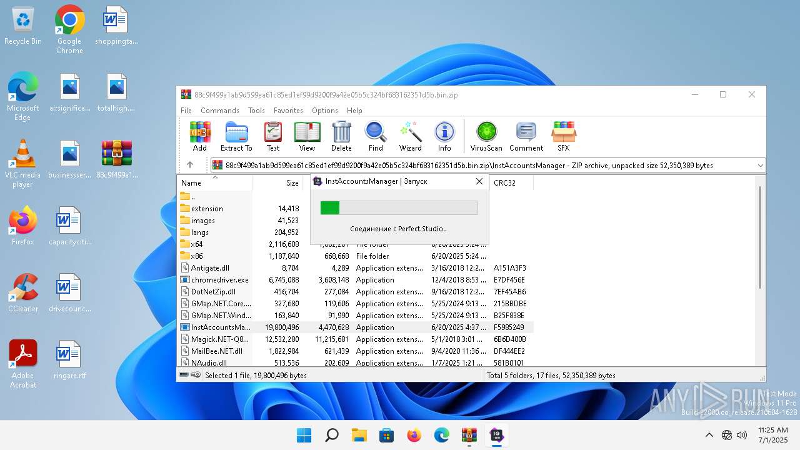Screen dimensions: 800x450
Task: Open the Commands menu
Action: 220,110
